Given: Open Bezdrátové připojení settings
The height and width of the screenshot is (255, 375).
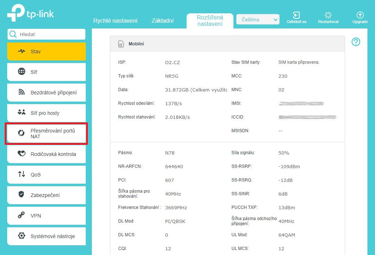Looking at the screenshot, I should [46, 93].
